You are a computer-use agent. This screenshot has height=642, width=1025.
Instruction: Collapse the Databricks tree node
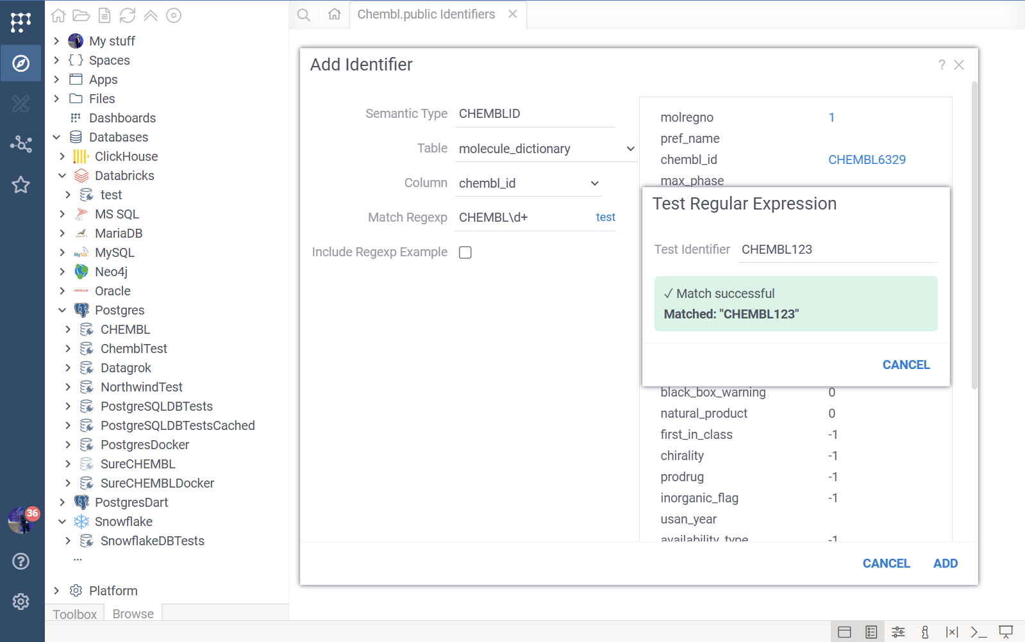[x=62, y=176]
